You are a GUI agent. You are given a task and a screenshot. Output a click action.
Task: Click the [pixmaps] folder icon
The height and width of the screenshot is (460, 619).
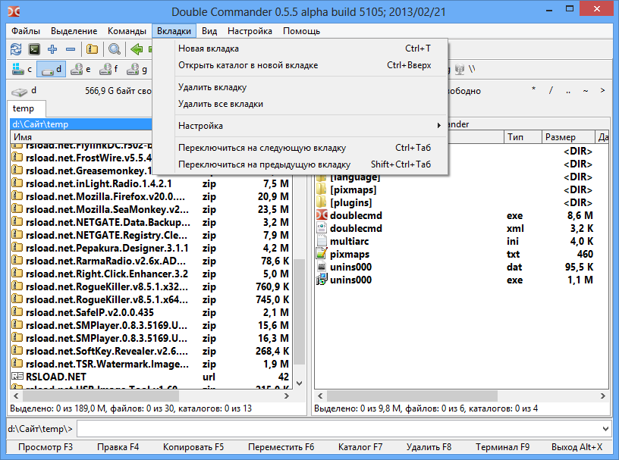pos(322,189)
